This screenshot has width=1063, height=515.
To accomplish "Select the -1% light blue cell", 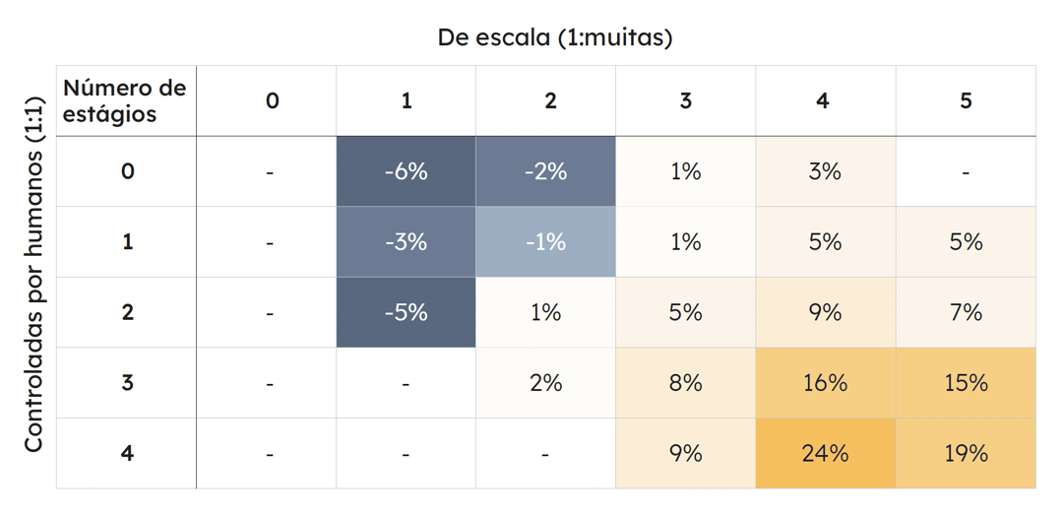I will [545, 242].
